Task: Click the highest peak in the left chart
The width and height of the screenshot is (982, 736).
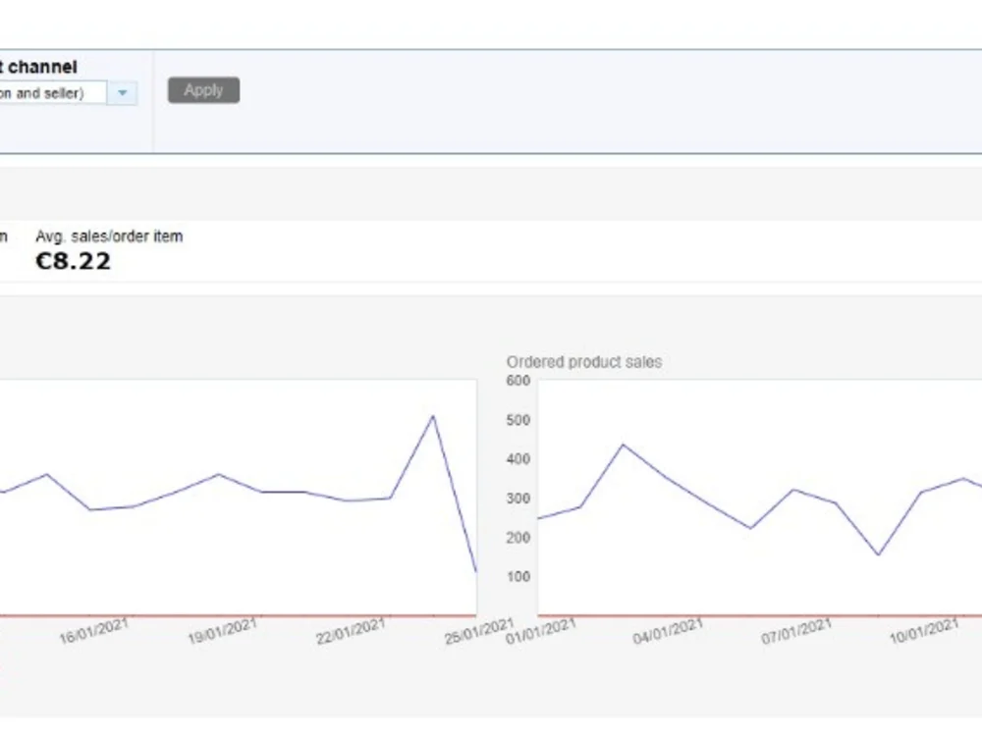Action: [x=433, y=416]
